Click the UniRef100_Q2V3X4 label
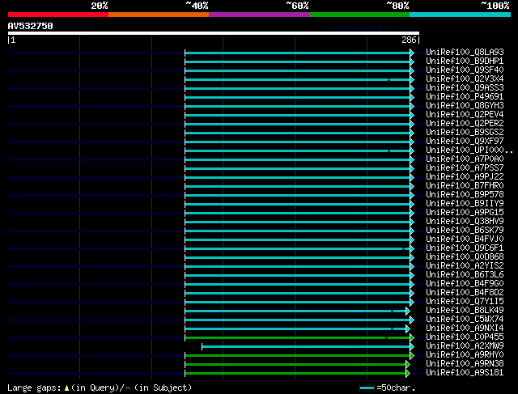Screen dimensions: 518x394 click(x=465, y=79)
